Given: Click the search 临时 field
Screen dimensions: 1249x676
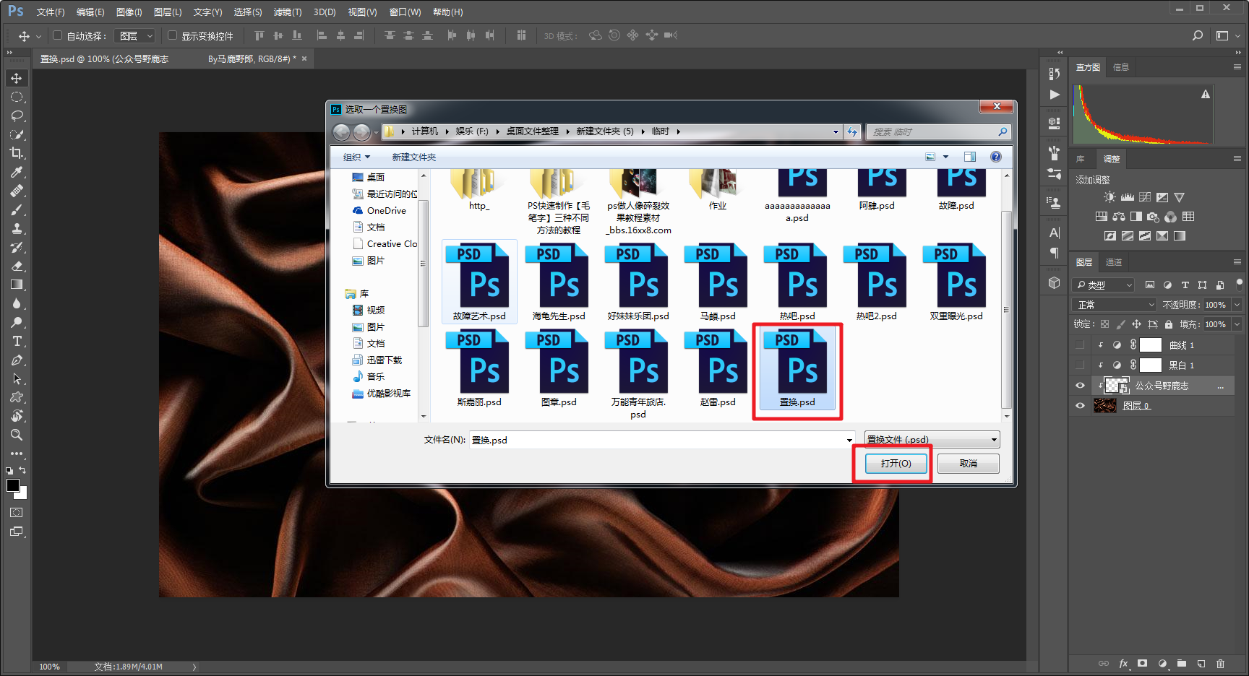Looking at the screenshot, I should [937, 131].
